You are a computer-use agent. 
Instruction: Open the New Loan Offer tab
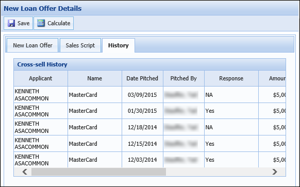(x=32, y=45)
